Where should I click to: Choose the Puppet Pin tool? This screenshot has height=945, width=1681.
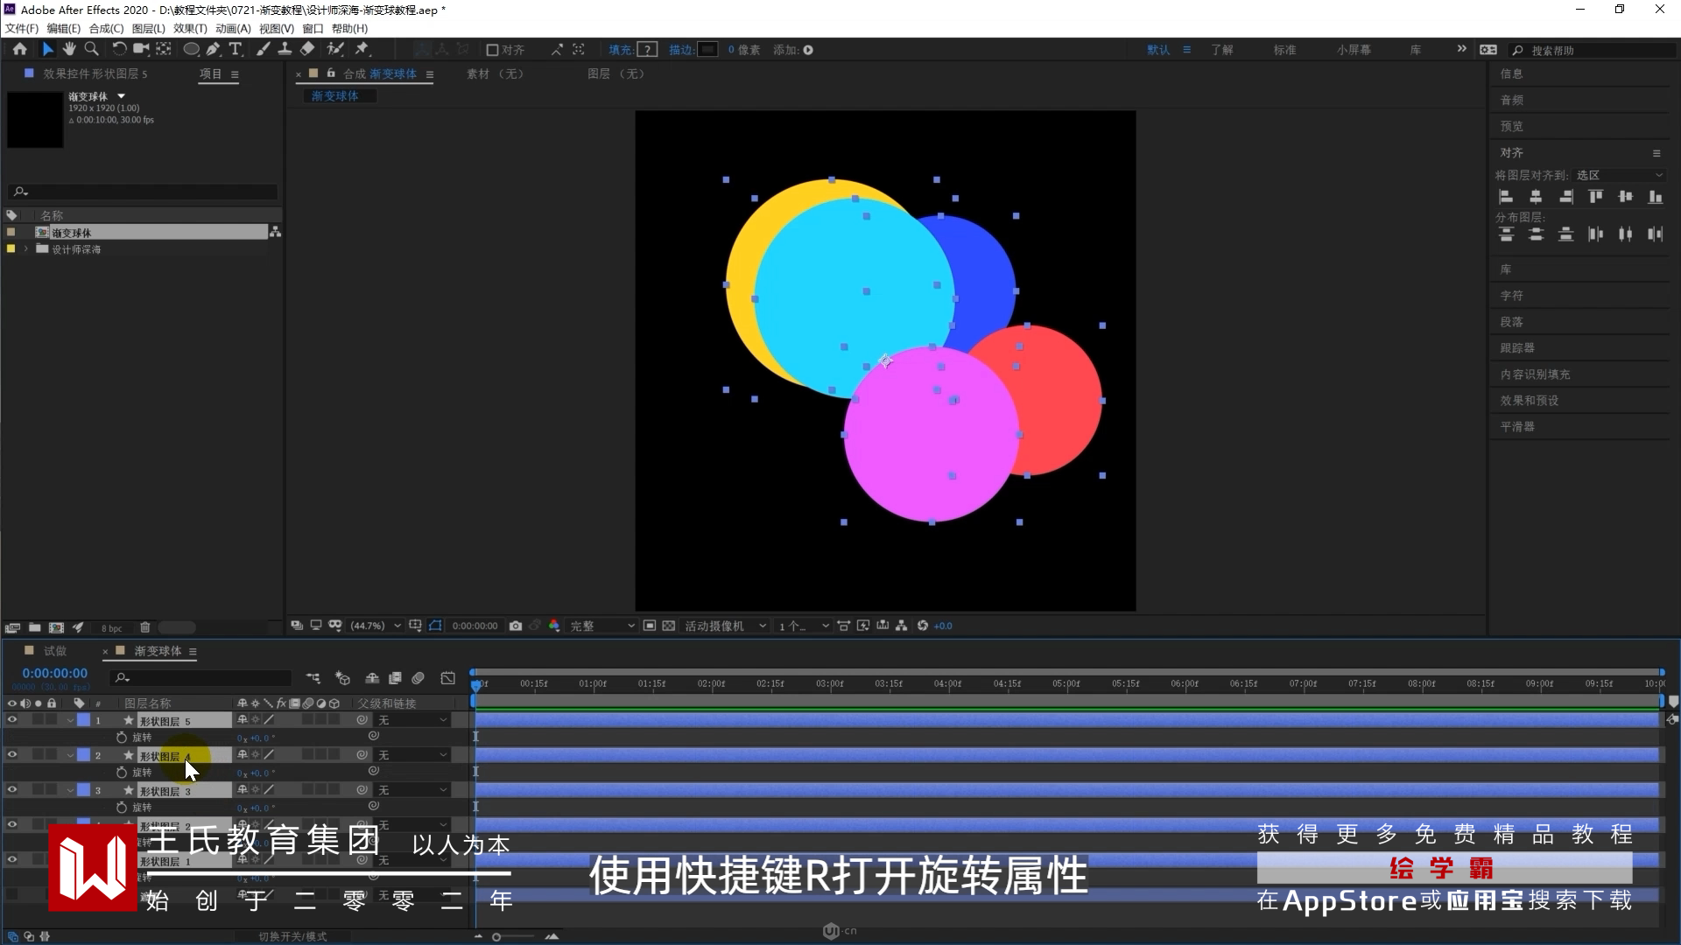click(x=362, y=50)
